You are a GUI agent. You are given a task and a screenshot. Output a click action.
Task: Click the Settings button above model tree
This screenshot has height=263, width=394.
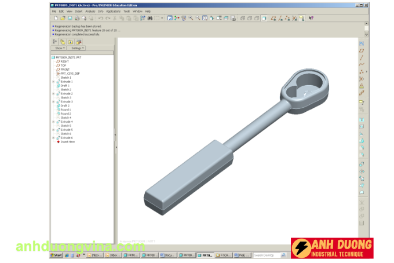click(x=76, y=48)
